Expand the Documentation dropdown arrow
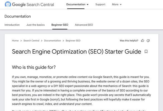163x111 pixels. tap(88, 4)
